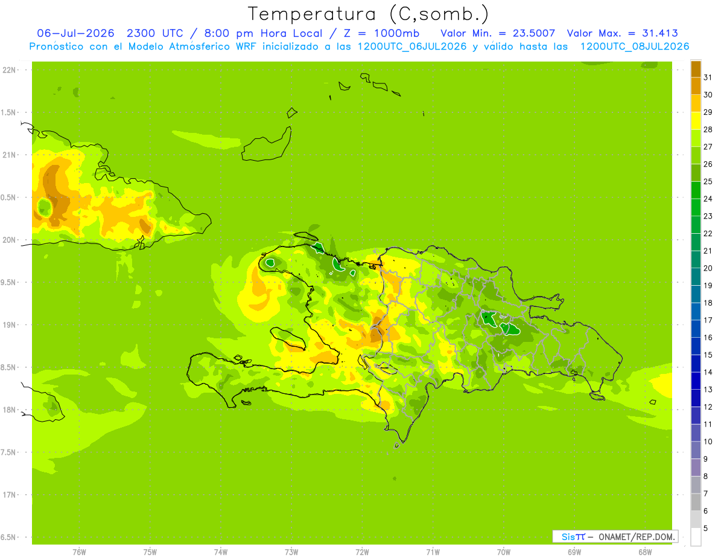Click the "Valor Min. = 23.5007" value
Viewport: 724px width, 560px height.
(x=498, y=33)
